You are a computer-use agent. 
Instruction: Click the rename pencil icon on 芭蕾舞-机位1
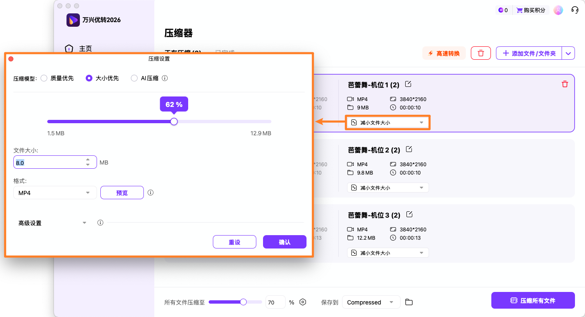pos(408,84)
